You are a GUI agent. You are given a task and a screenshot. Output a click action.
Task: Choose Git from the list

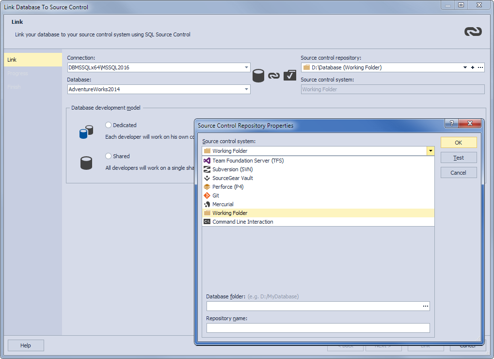(318, 196)
